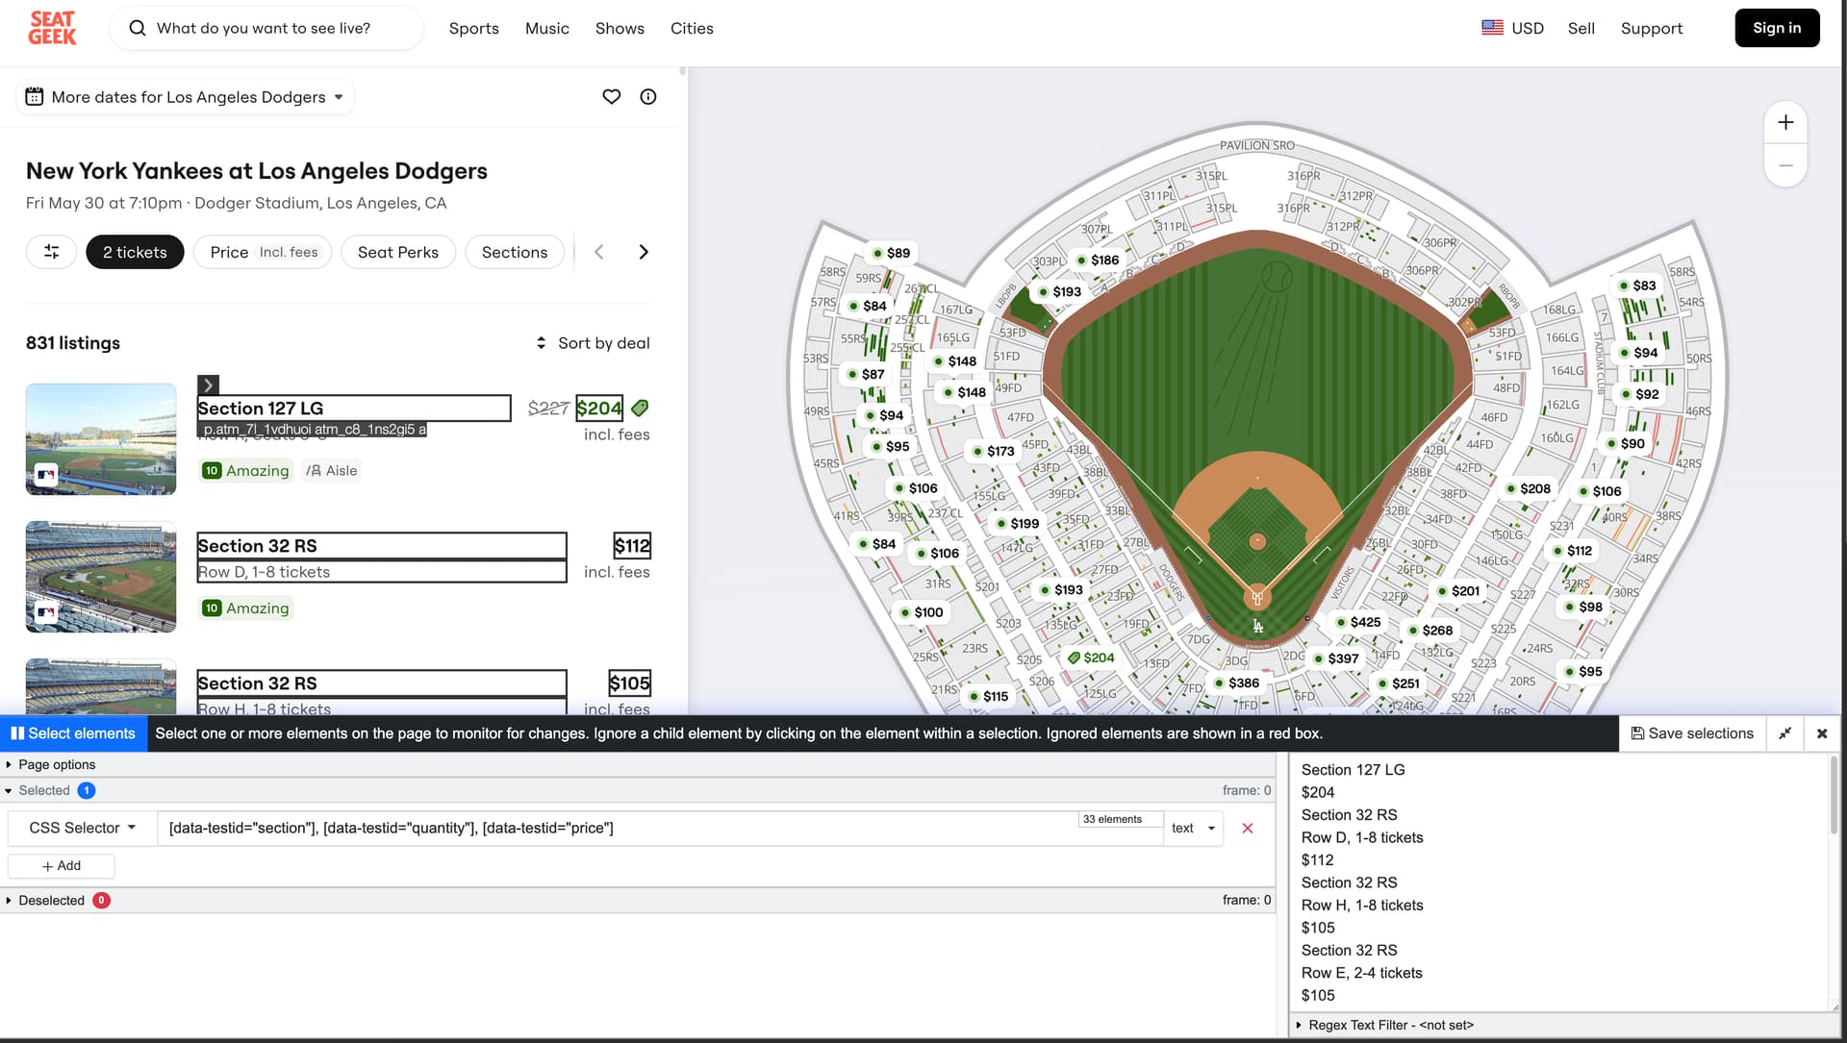Click the Section 32 RS $112 thumbnail
1847x1043 pixels.
(101, 577)
